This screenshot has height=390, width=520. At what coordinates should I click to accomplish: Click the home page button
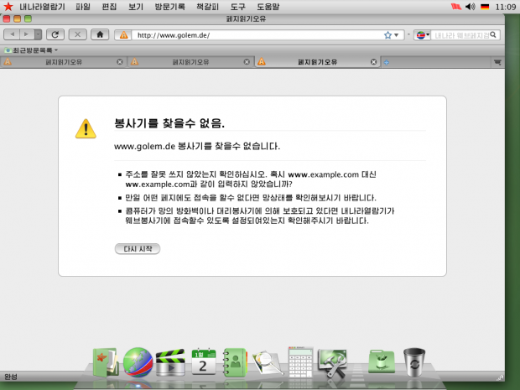tap(100, 34)
